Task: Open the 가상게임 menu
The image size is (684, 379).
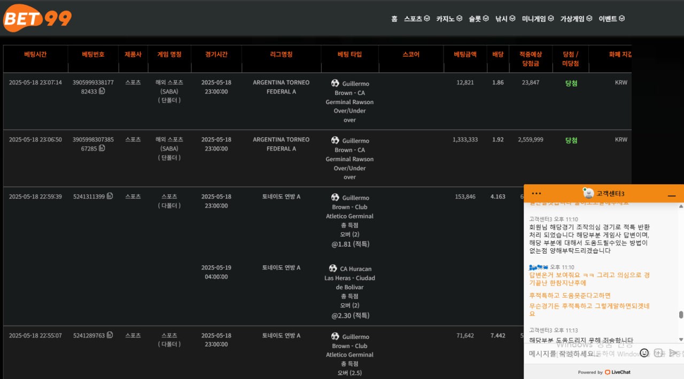Action: 576,19
